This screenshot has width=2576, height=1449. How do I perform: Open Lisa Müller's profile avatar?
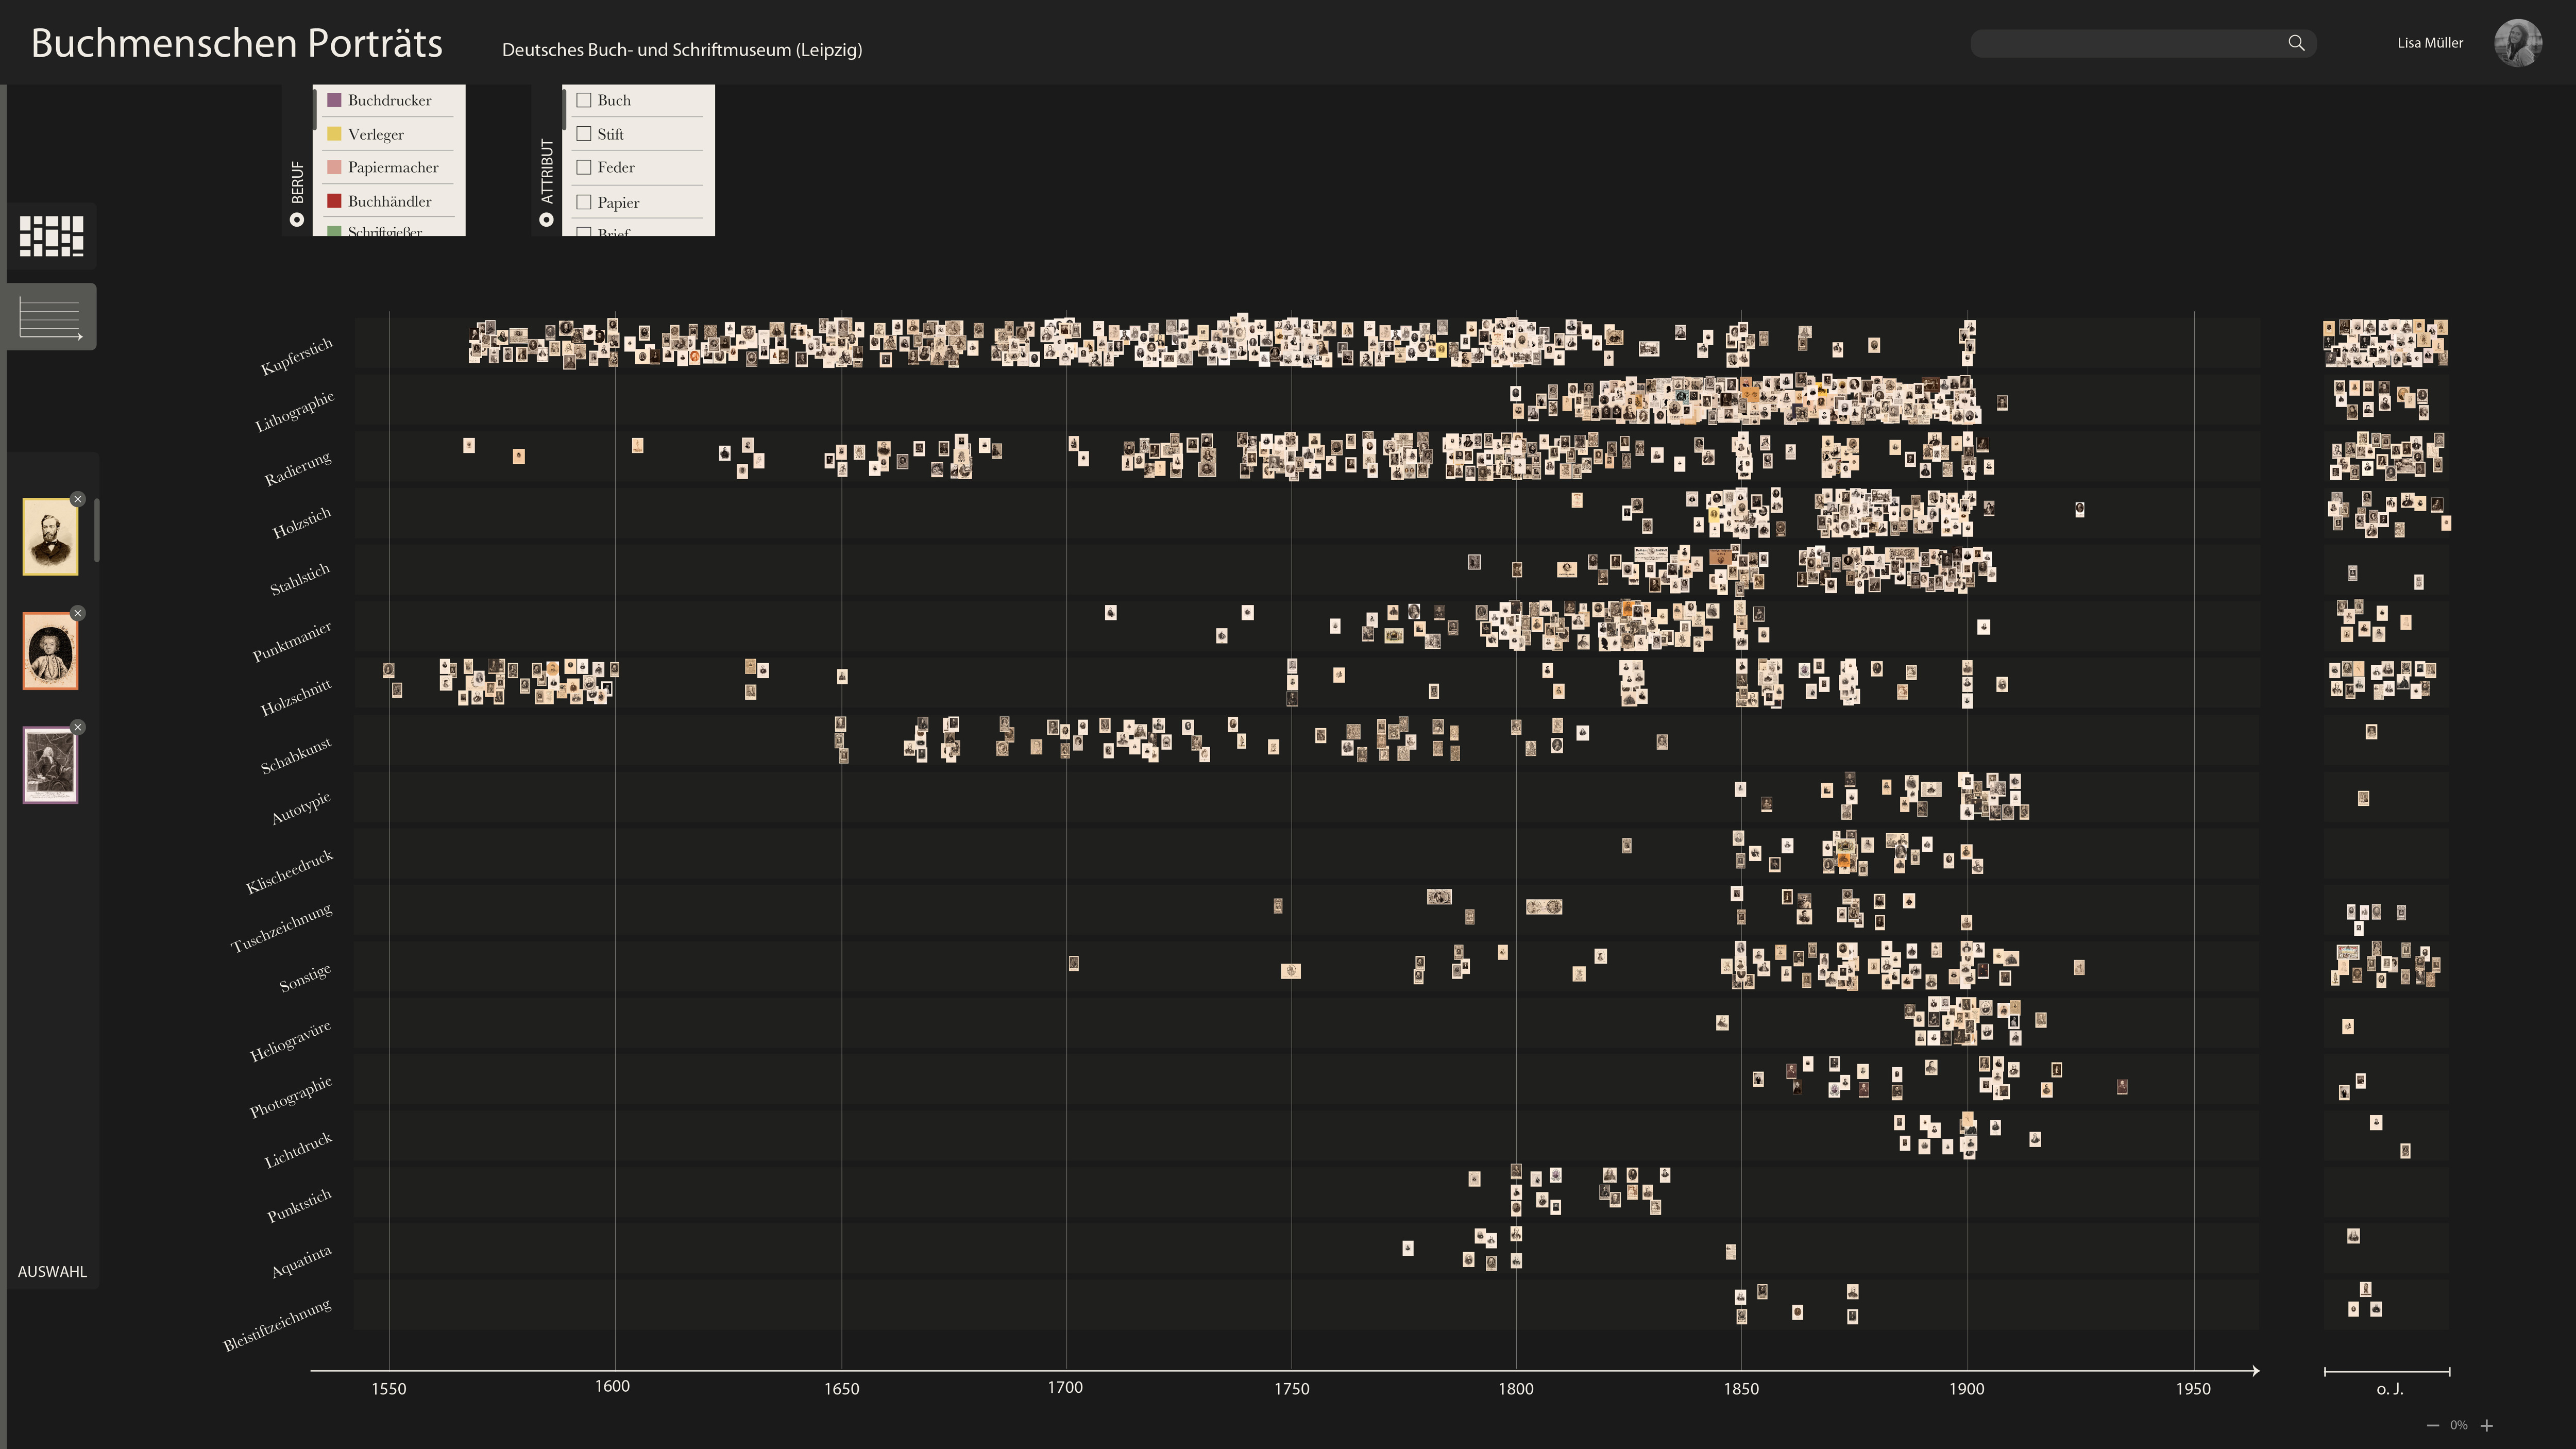click(x=2517, y=43)
